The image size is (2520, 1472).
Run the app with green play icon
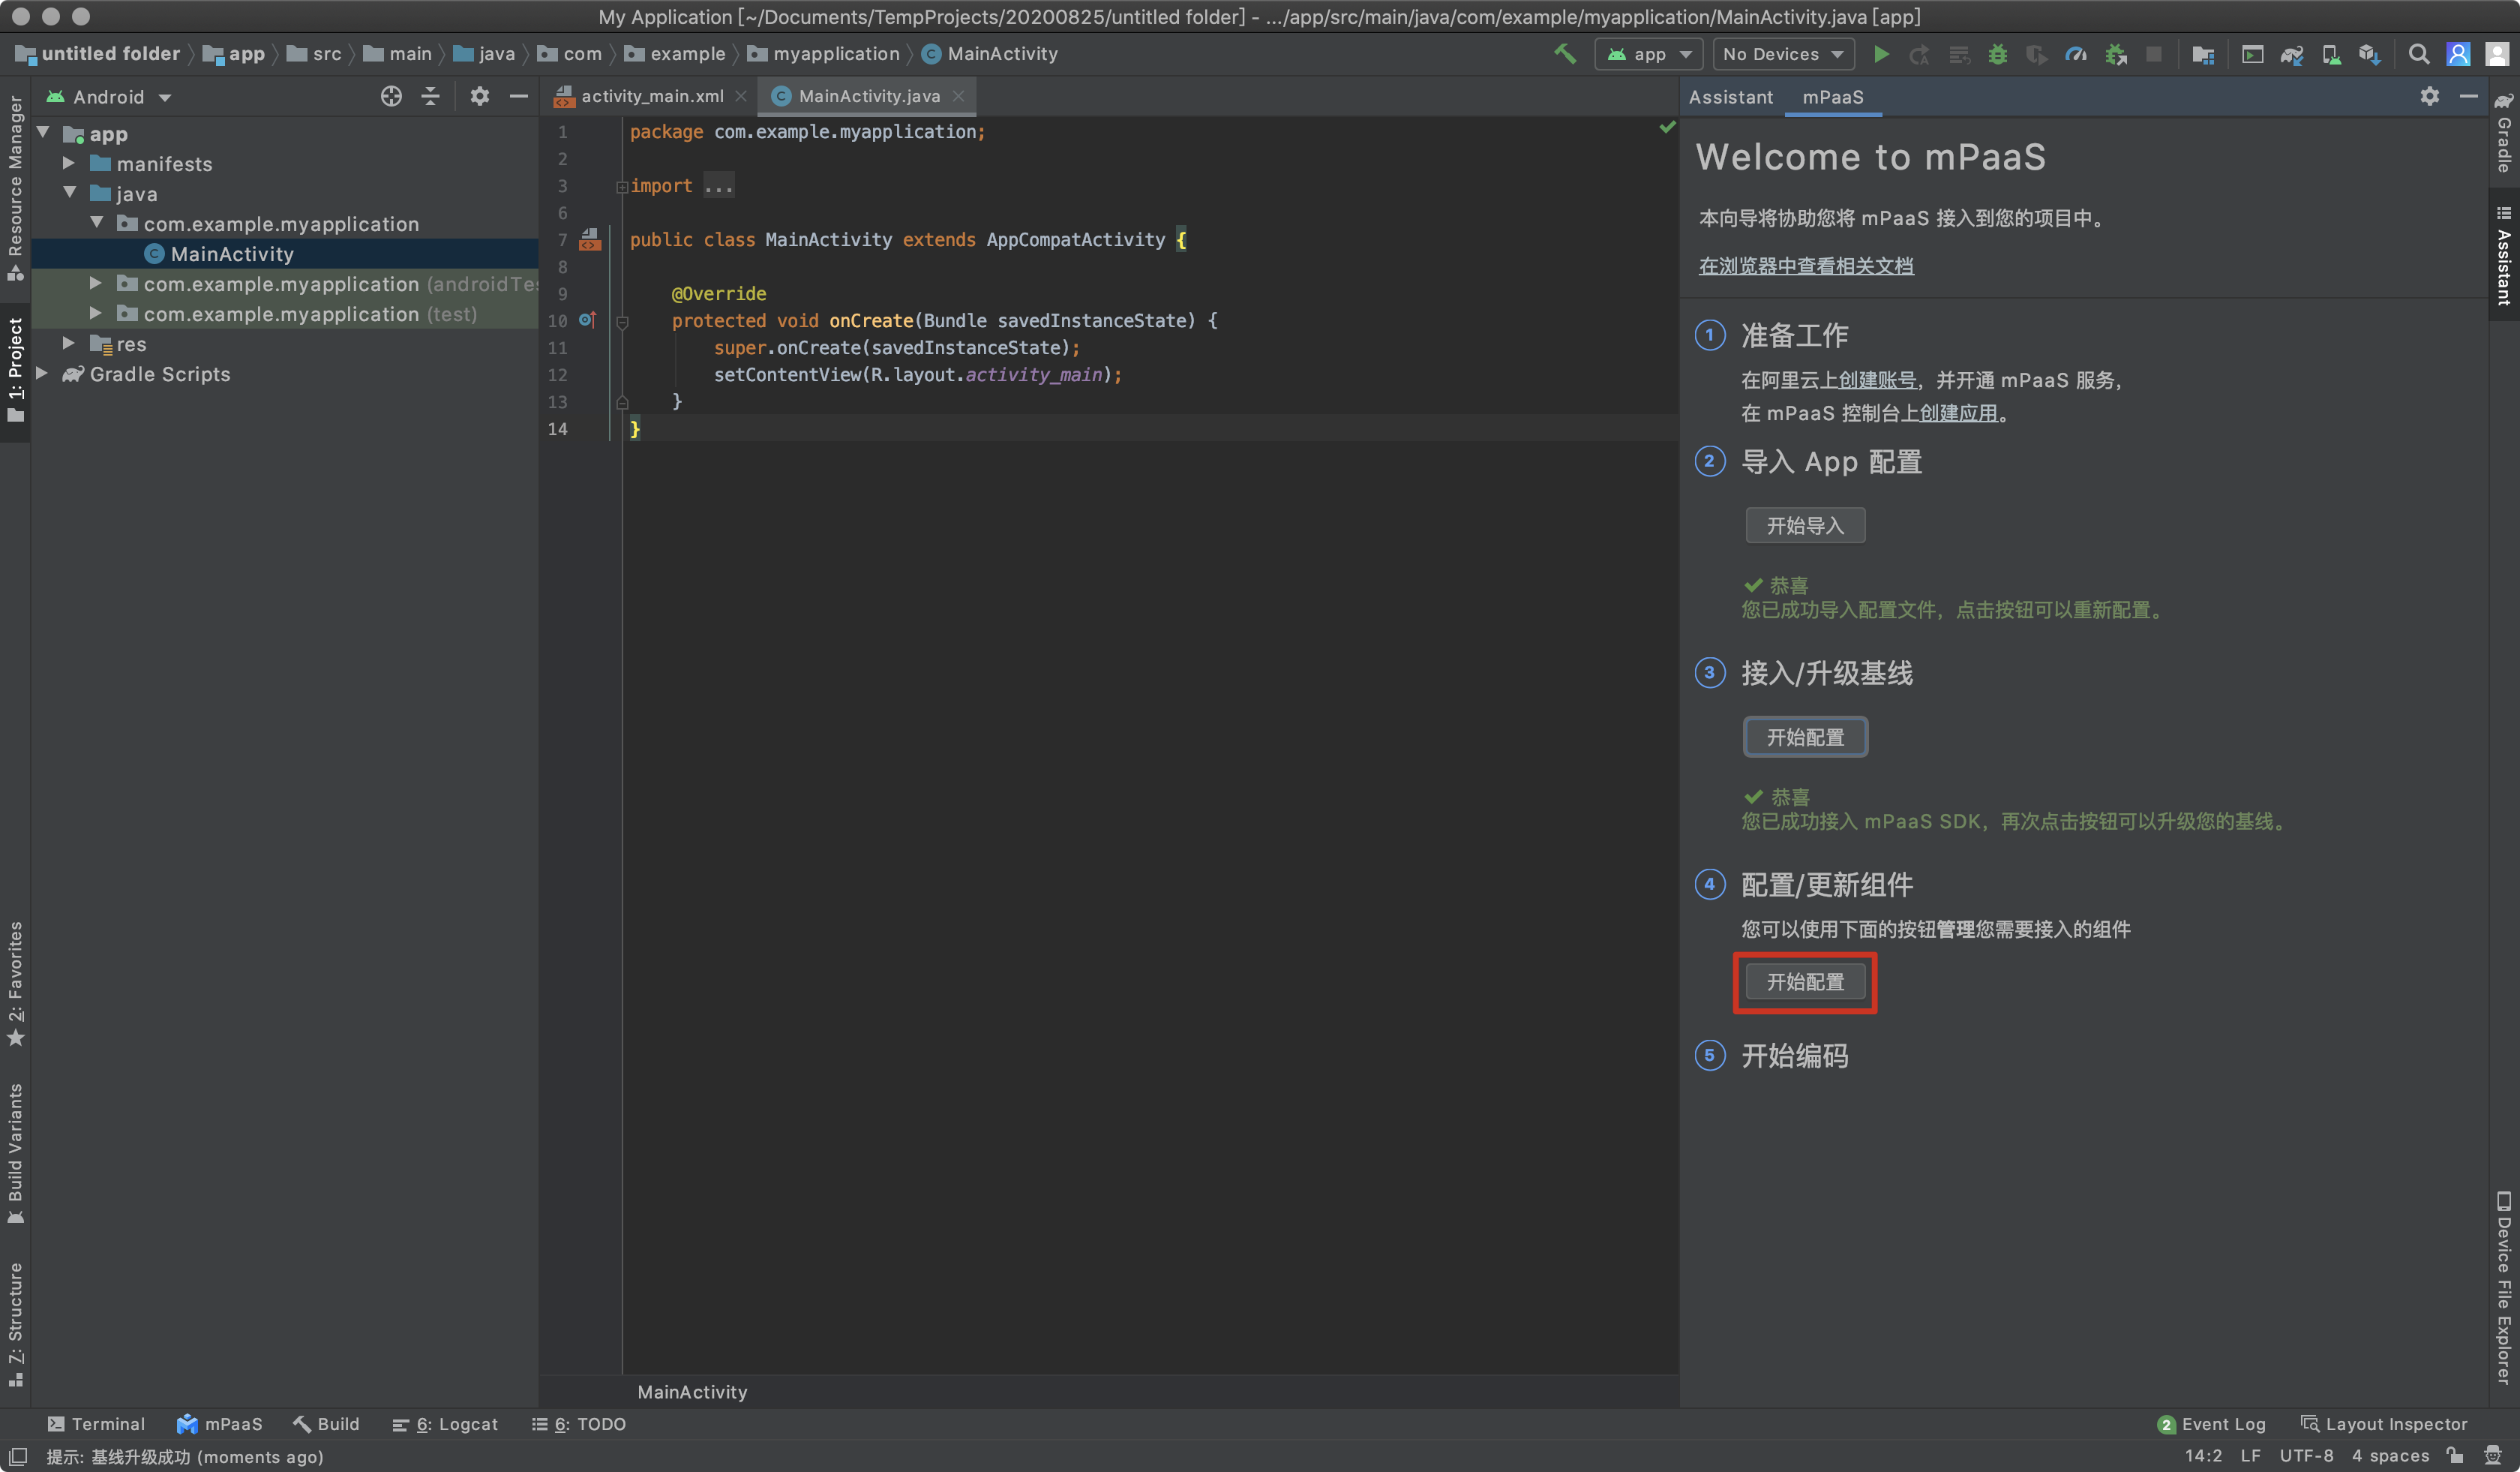coord(1881,54)
